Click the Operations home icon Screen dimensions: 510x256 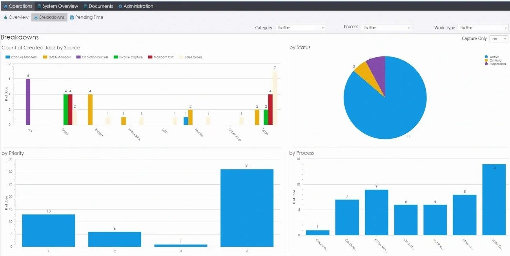(x=5, y=6)
